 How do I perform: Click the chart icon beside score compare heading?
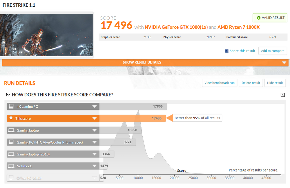point(8,95)
